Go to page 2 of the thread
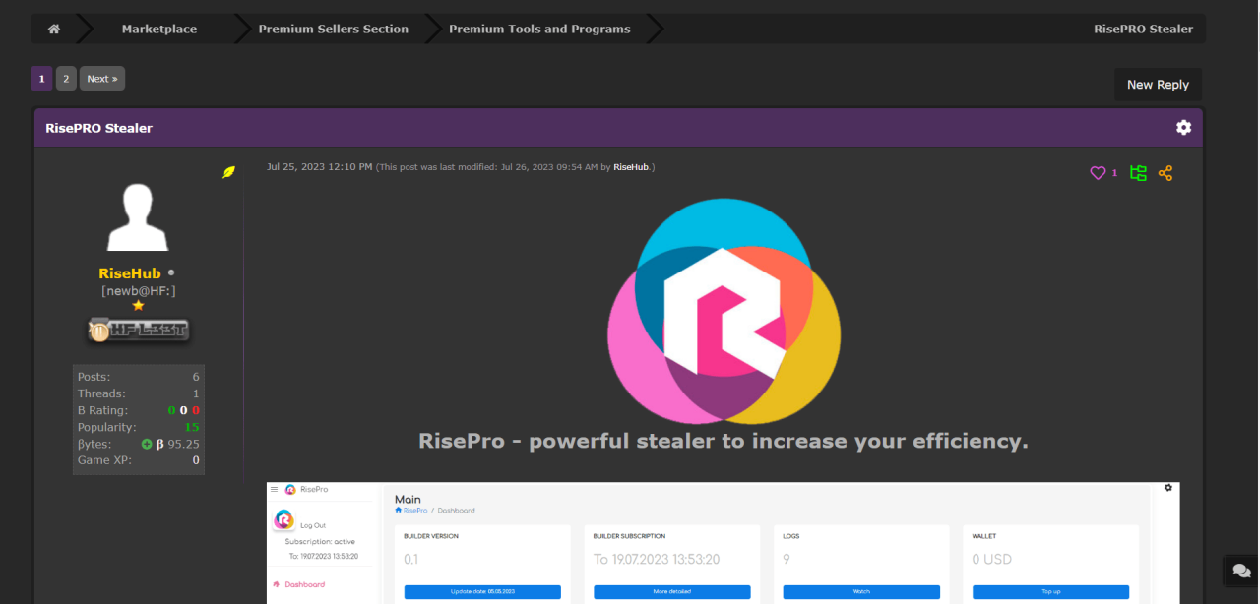The height and width of the screenshot is (604, 1260). [x=66, y=79]
